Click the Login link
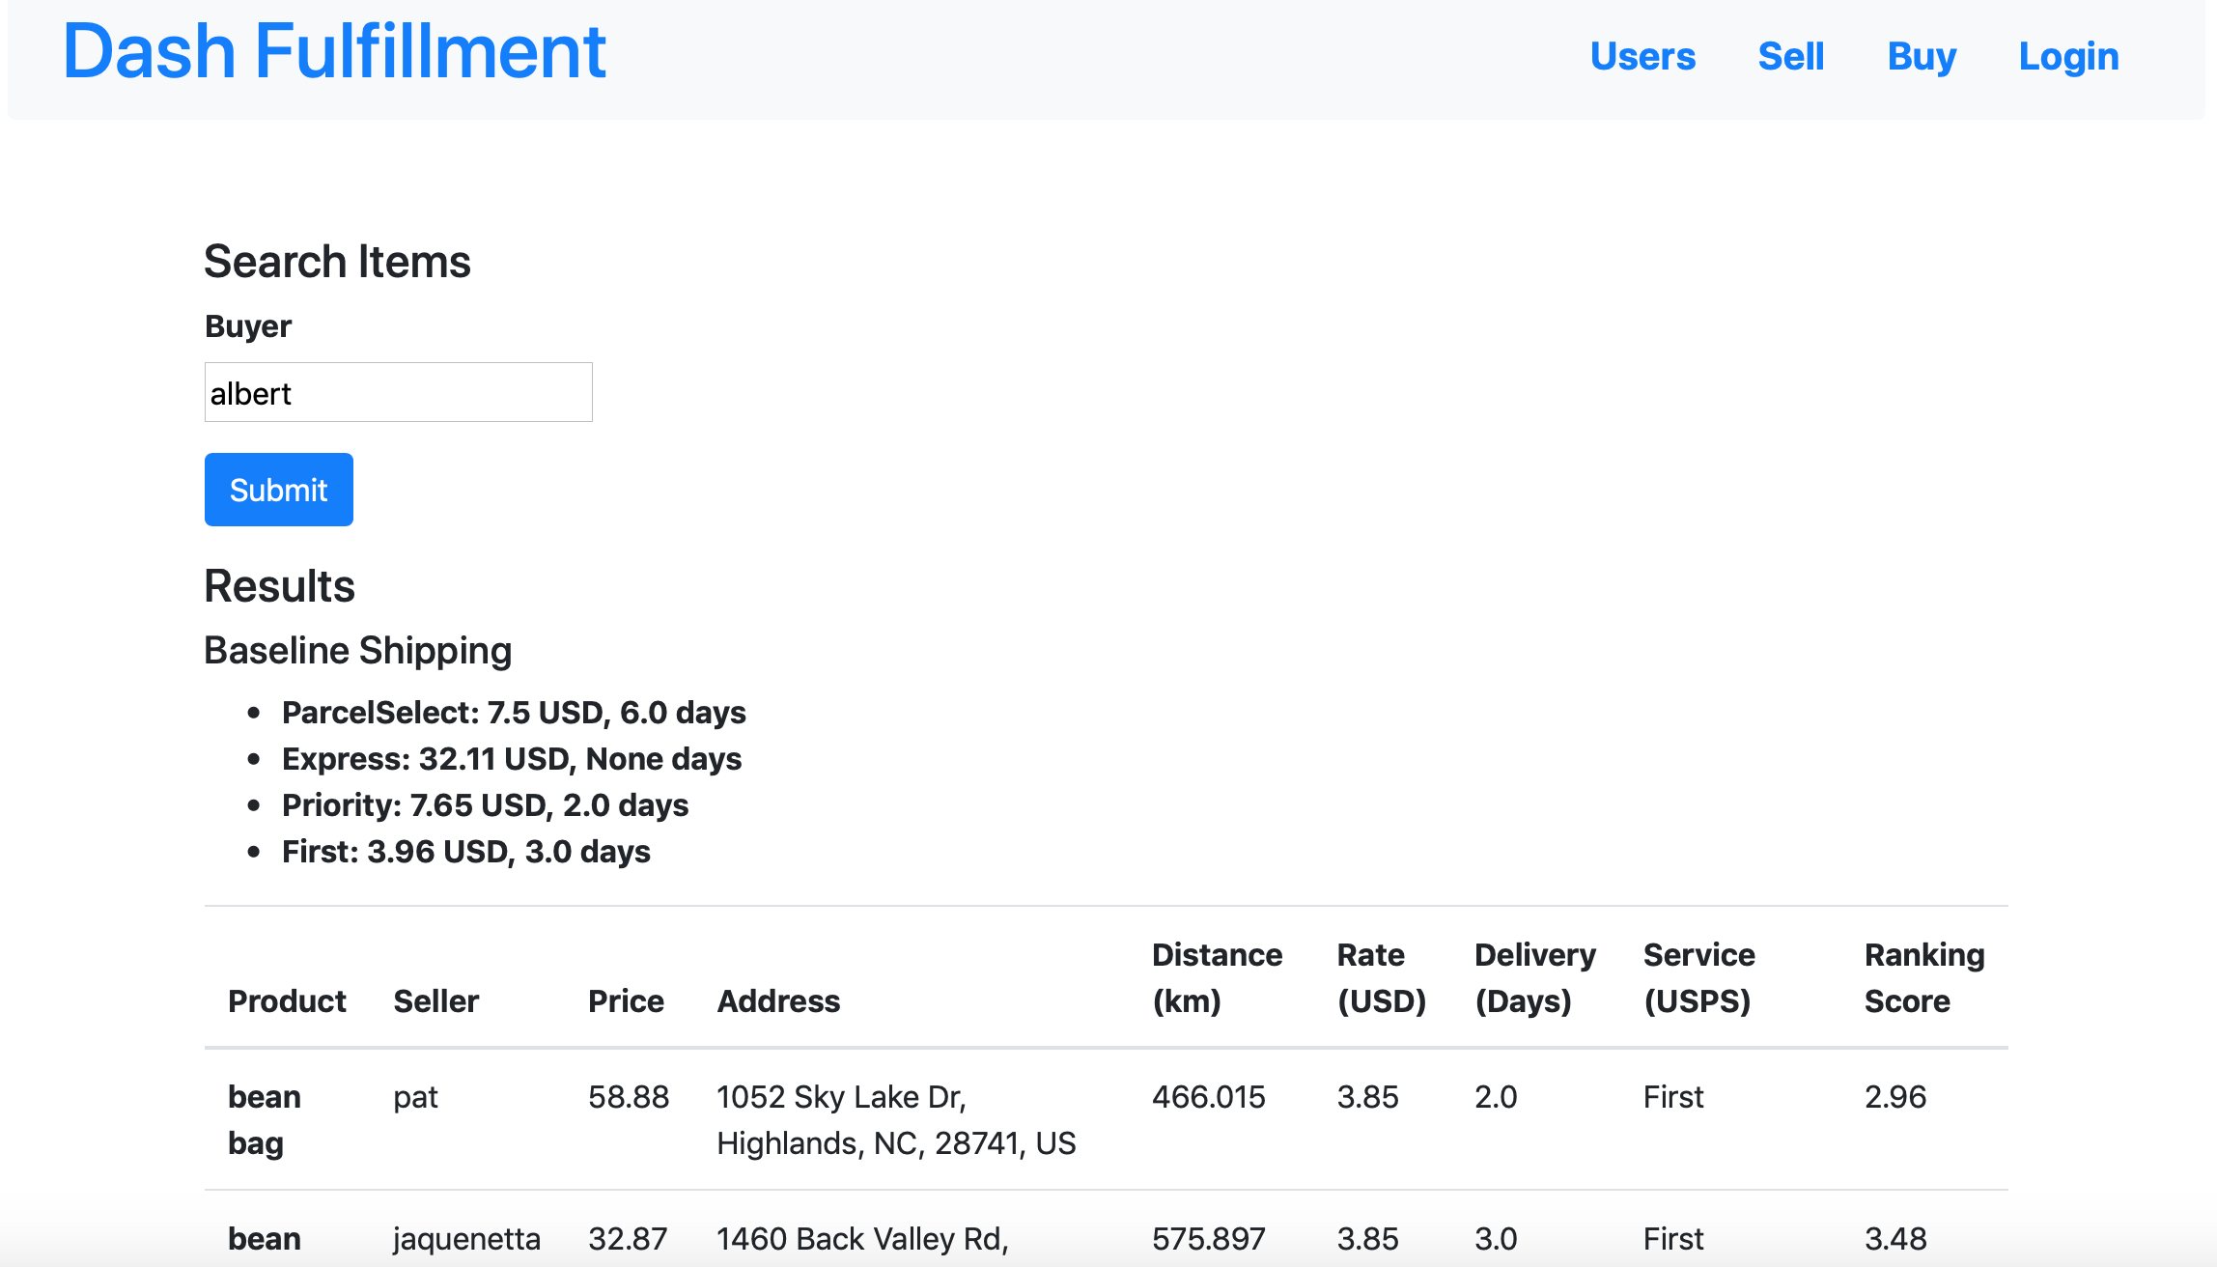This screenshot has width=2217, height=1267. [2068, 57]
